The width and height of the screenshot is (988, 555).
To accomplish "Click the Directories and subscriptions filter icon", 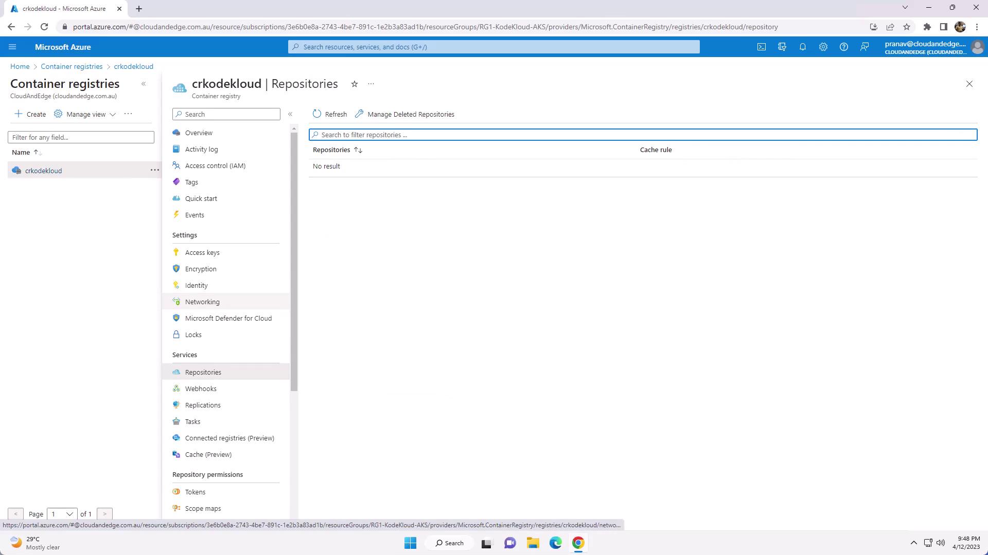I will [x=782, y=47].
